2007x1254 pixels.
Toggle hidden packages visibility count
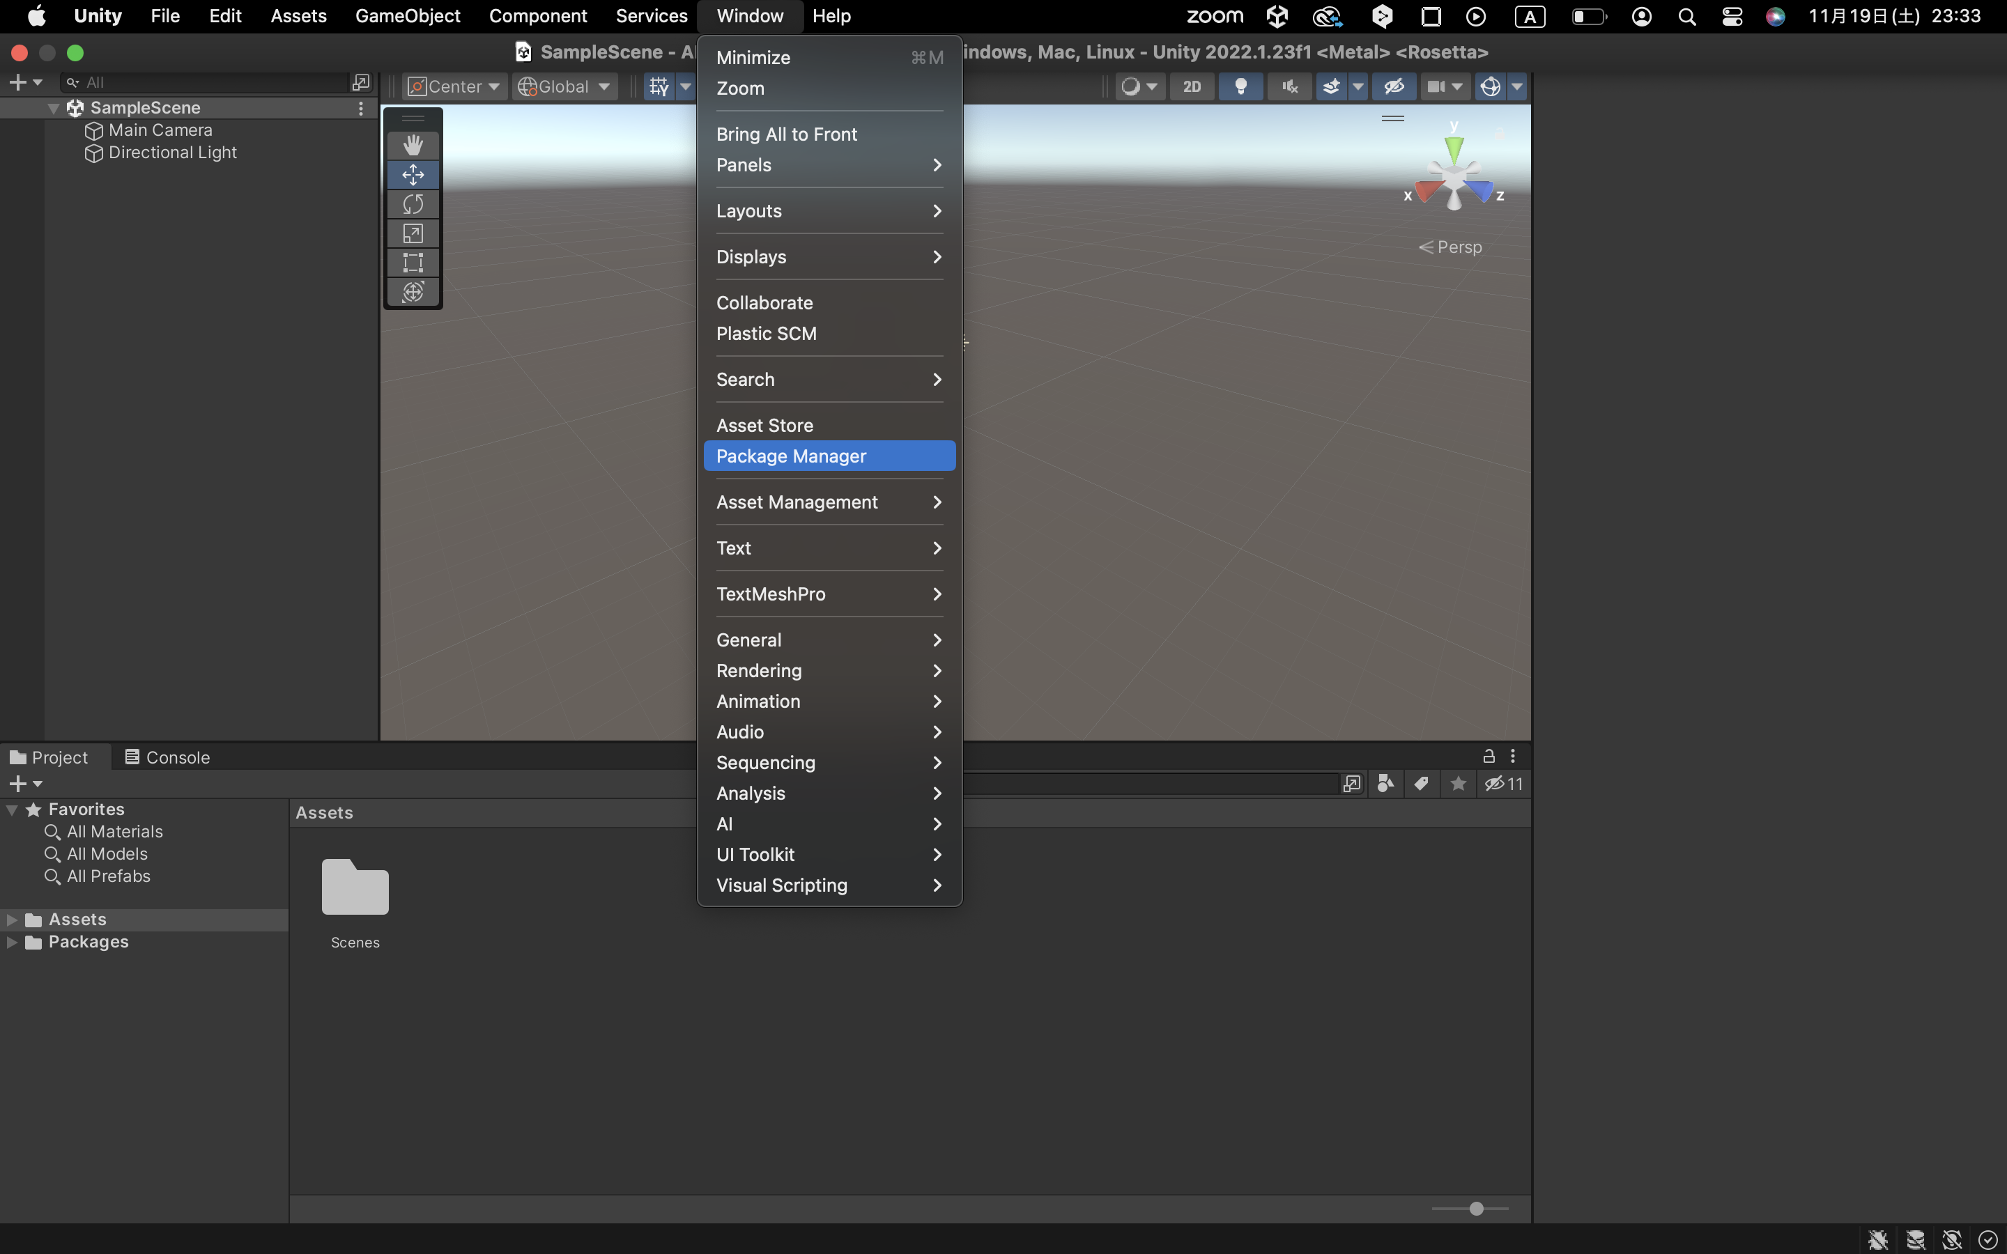point(1504,784)
